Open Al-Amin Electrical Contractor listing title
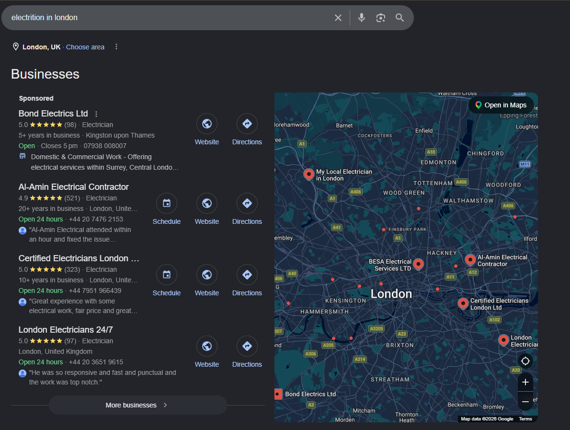The image size is (570, 430). tap(73, 187)
